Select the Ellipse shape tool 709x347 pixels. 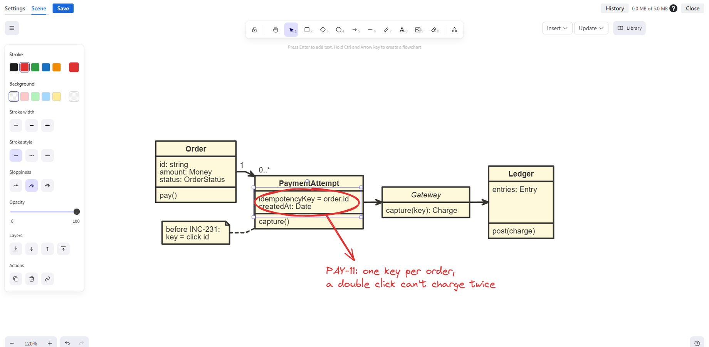point(339,30)
